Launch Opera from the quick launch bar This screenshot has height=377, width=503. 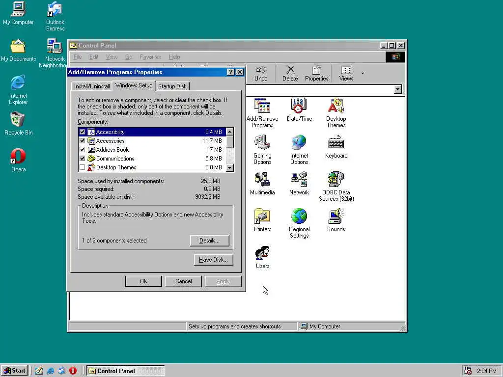click(x=73, y=371)
